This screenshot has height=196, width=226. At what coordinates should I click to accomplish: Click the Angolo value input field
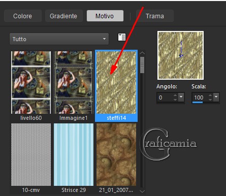tap(165, 97)
